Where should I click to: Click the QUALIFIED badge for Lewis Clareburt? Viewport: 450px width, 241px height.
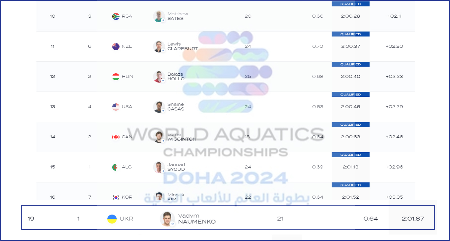pos(350,34)
